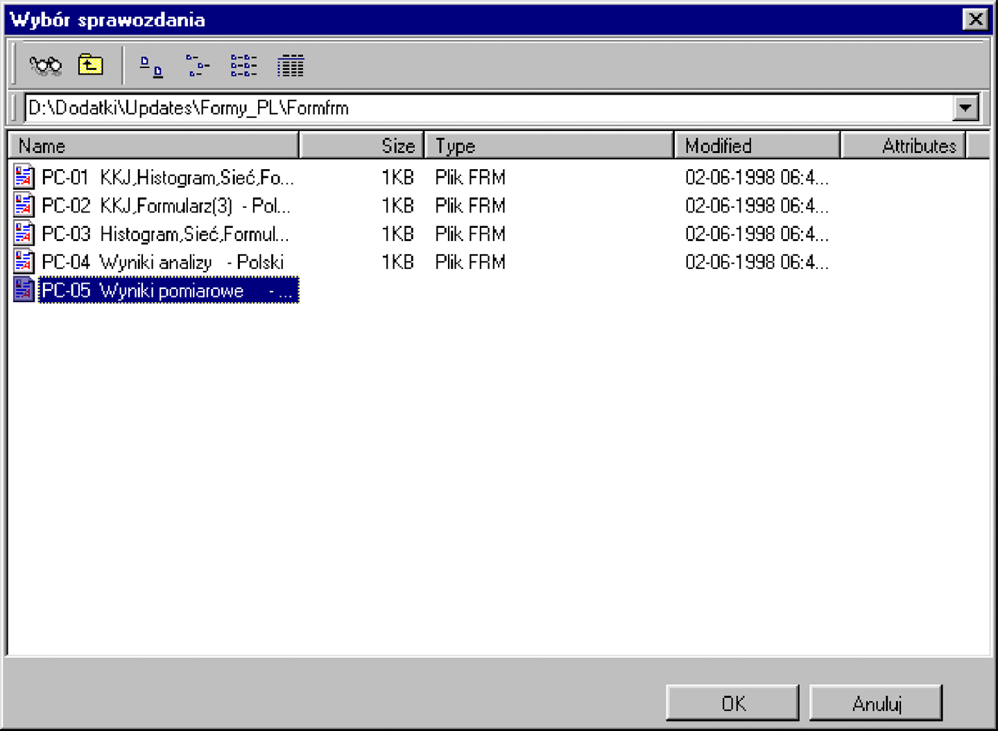Open the folder path dropdown arrow

point(965,108)
